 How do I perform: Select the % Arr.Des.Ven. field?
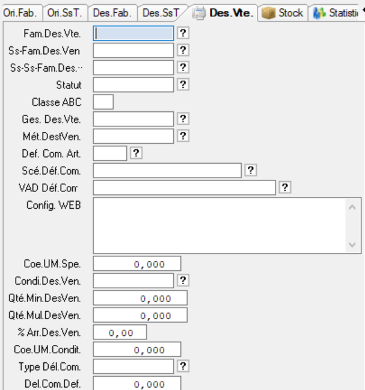(x=120, y=332)
